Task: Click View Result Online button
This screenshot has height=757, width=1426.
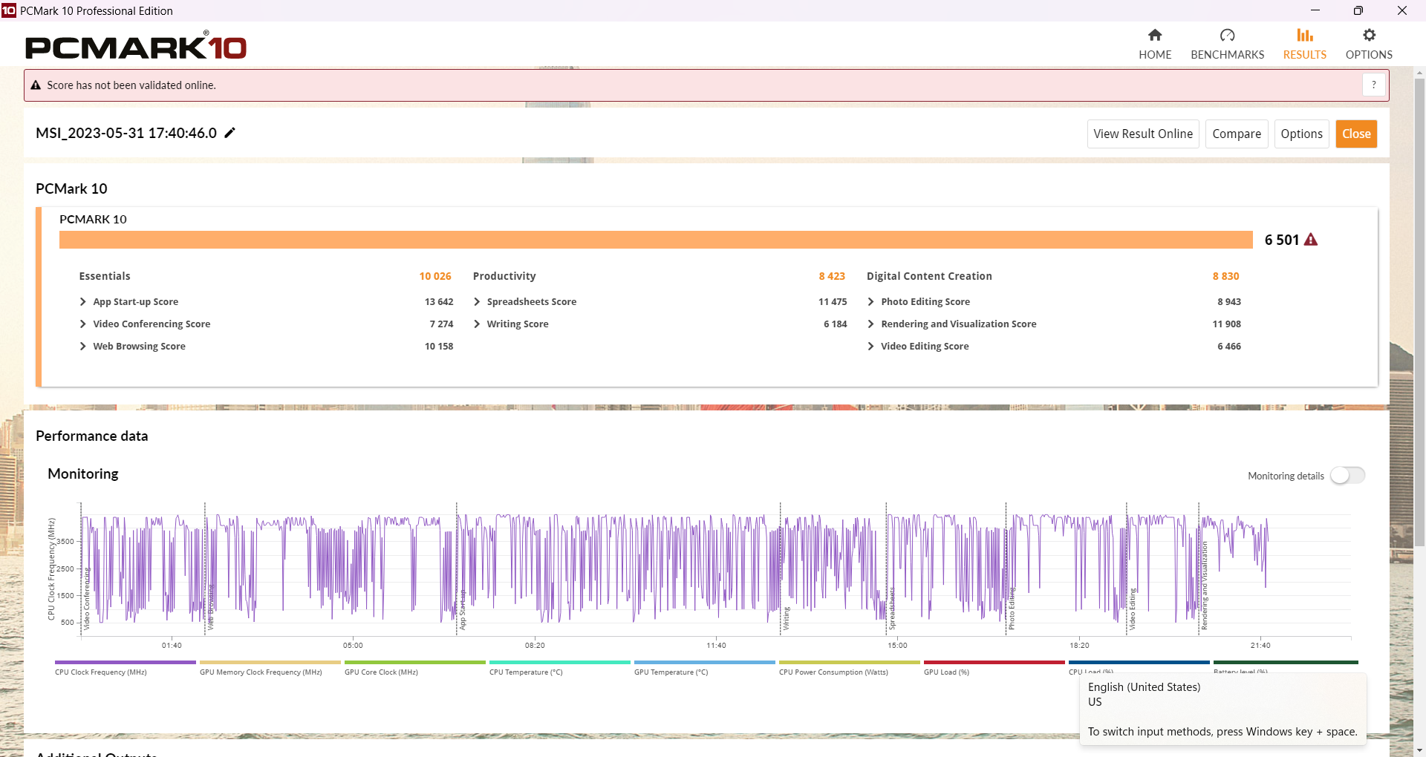Action: click(1143, 134)
